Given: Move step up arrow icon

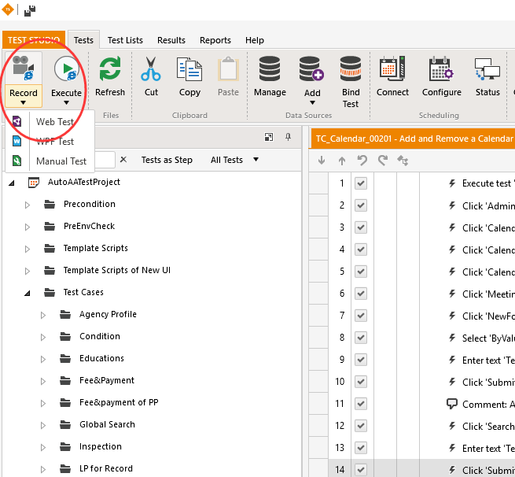Looking at the screenshot, I should 341,161.
